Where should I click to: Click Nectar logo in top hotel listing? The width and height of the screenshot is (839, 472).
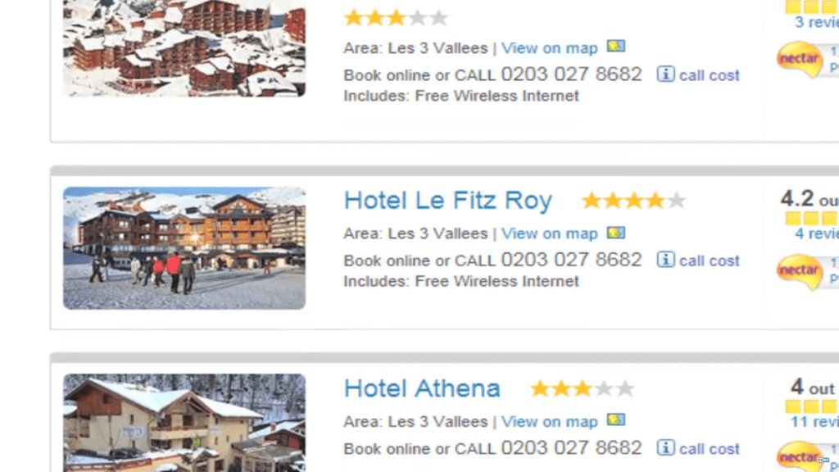799,60
